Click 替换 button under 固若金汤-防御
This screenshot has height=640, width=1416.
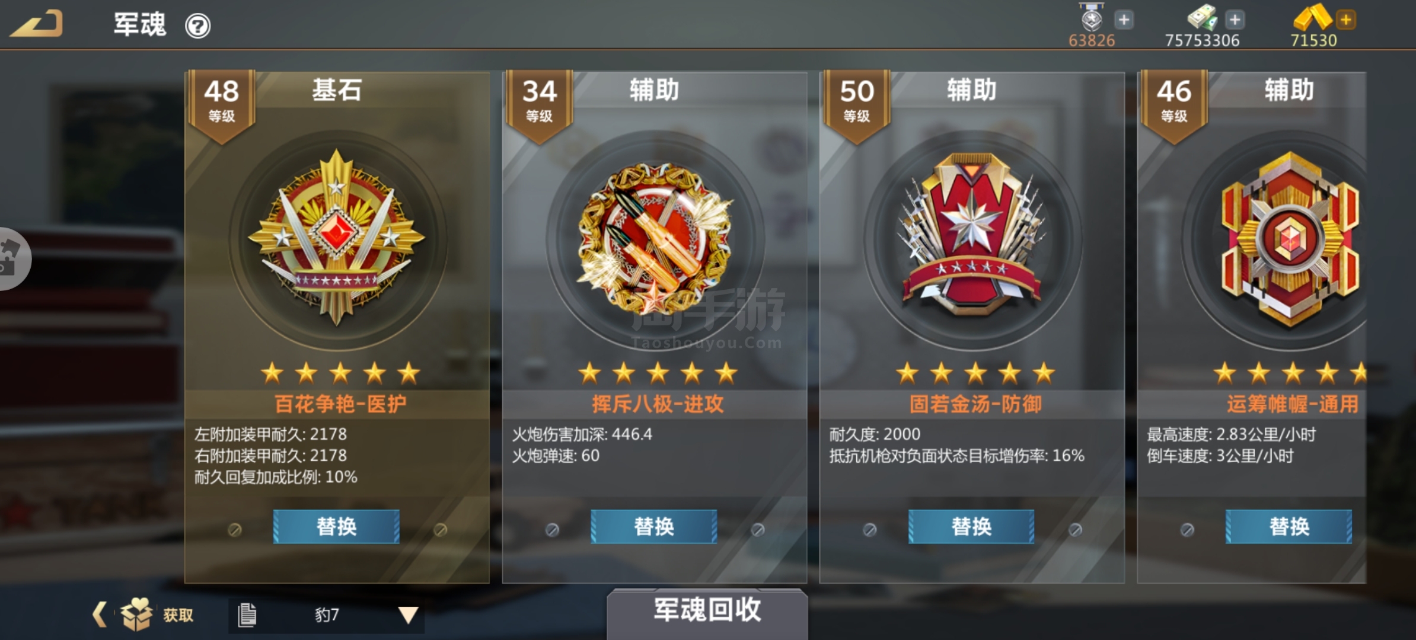point(971,526)
